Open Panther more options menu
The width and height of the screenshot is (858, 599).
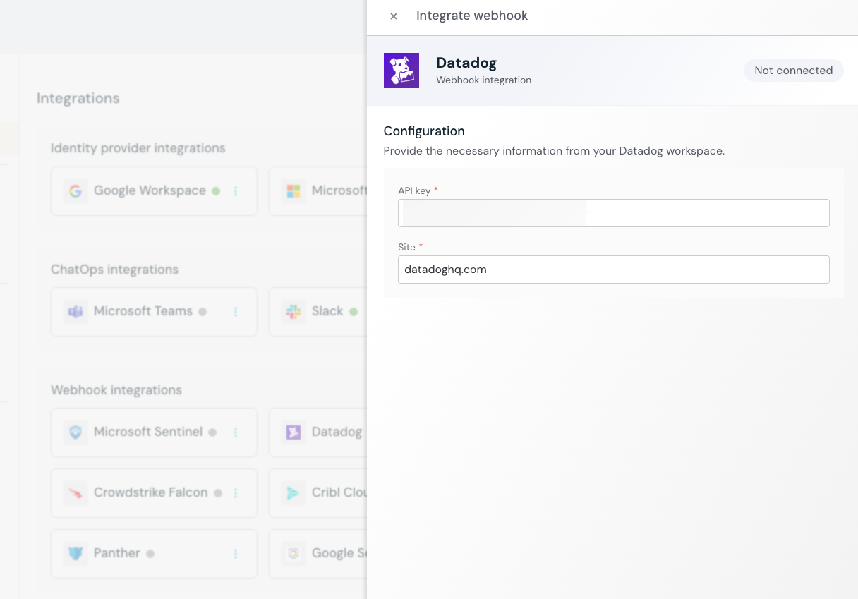236,554
